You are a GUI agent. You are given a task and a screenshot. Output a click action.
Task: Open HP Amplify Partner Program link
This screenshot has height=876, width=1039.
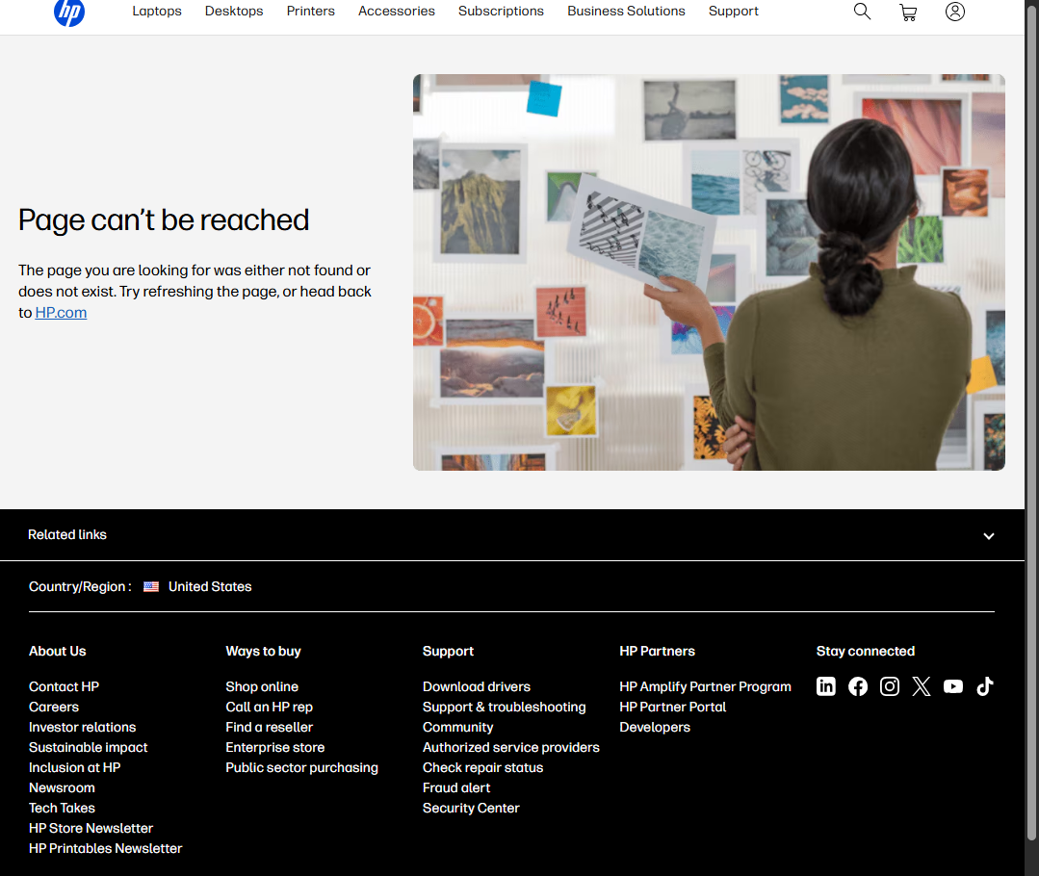pyautogui.click(x=705, y=686)
